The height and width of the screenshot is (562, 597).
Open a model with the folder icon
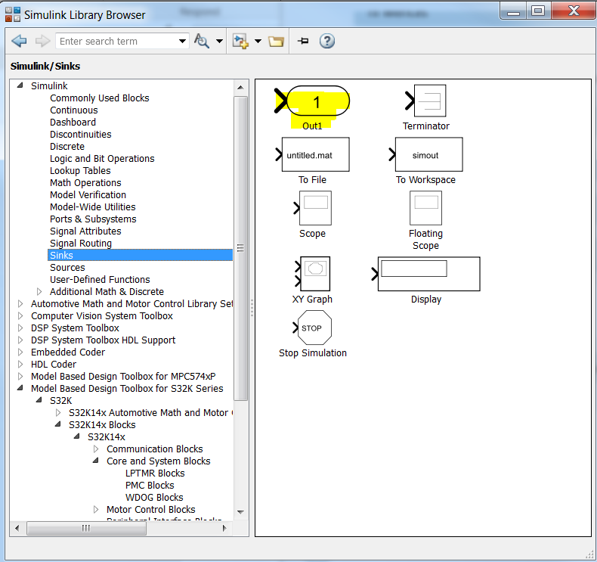(276, 41)
